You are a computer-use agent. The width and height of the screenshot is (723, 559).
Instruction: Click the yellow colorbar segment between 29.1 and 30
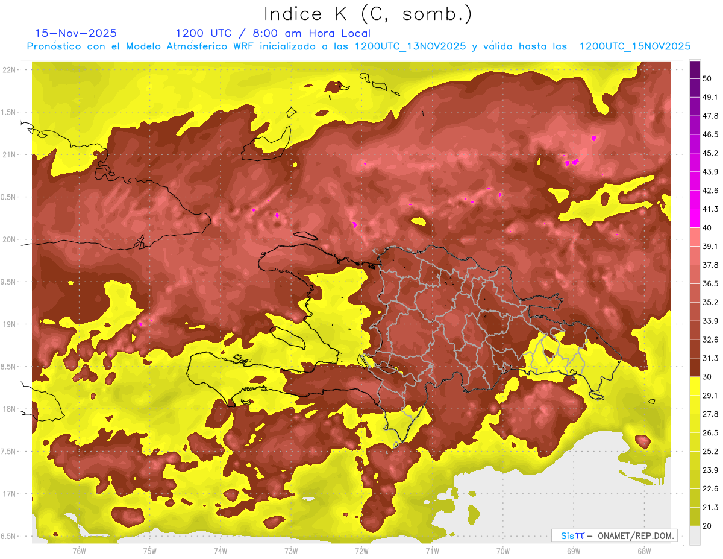tap(695, 386)
